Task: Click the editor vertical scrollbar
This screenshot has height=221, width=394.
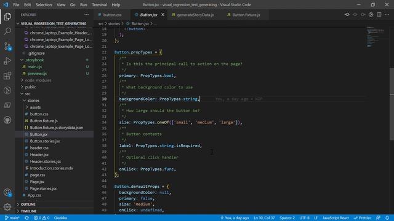Action: pyautogui.click(x=392, y=104)
